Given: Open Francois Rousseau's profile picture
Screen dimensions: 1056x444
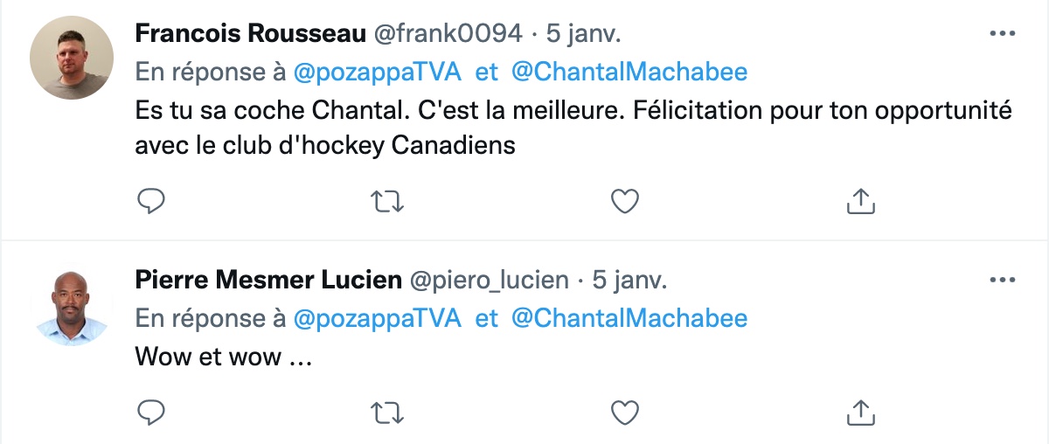Looking at the screenshot, I should 72,57.
